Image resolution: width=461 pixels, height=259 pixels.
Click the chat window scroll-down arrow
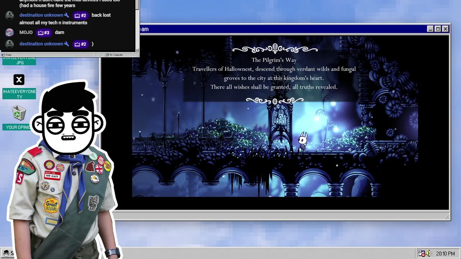coord(137,50)
